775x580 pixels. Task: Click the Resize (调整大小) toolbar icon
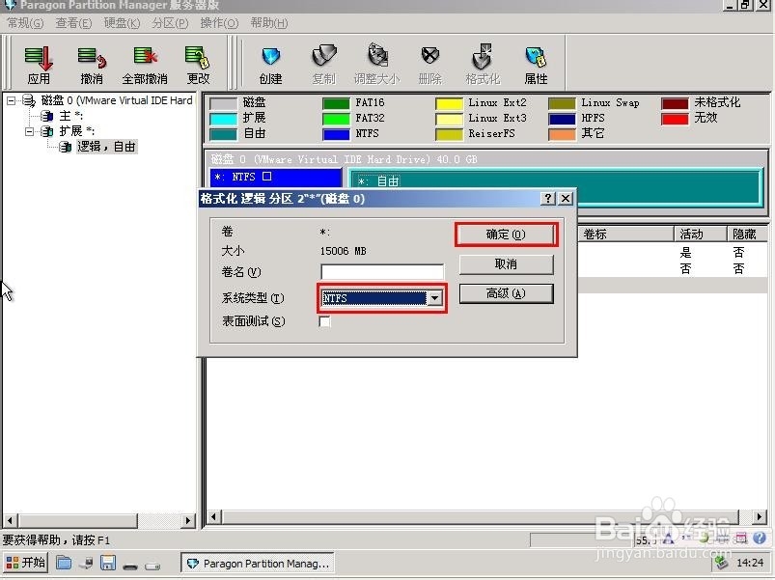(x=376, y=65)
